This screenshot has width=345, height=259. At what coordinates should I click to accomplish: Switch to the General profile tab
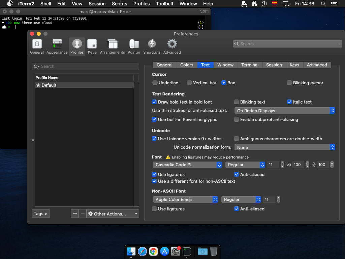click(164, 65)
